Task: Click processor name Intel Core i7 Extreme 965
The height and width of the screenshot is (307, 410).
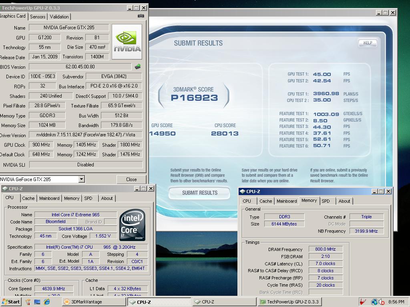Action: click(x=76, y=215)
